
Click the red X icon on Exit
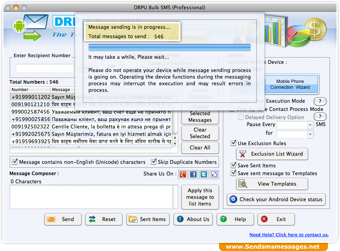[264, 219]
